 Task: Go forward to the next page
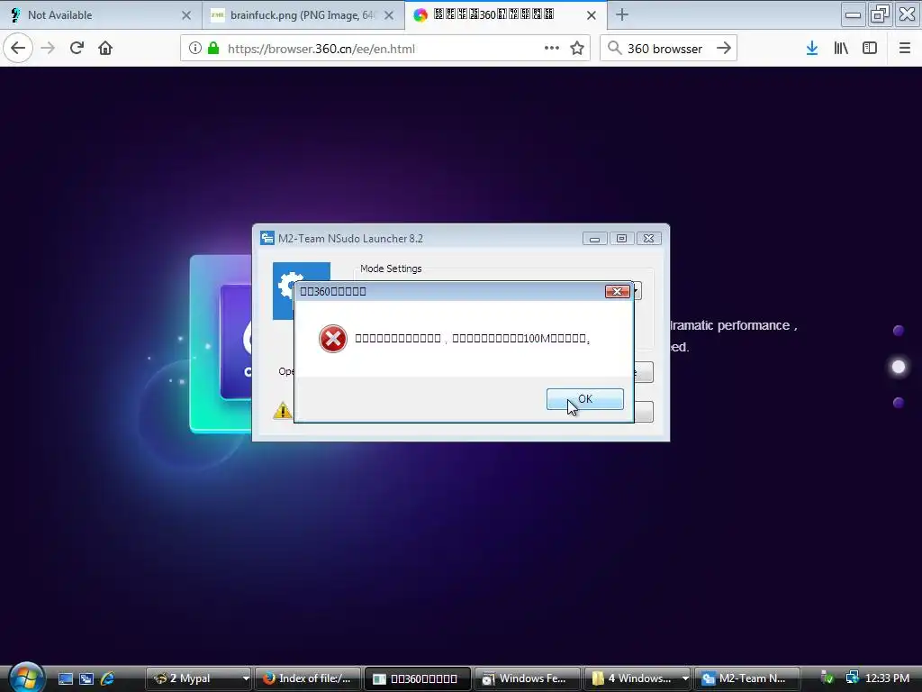click(x=48, y=49)
